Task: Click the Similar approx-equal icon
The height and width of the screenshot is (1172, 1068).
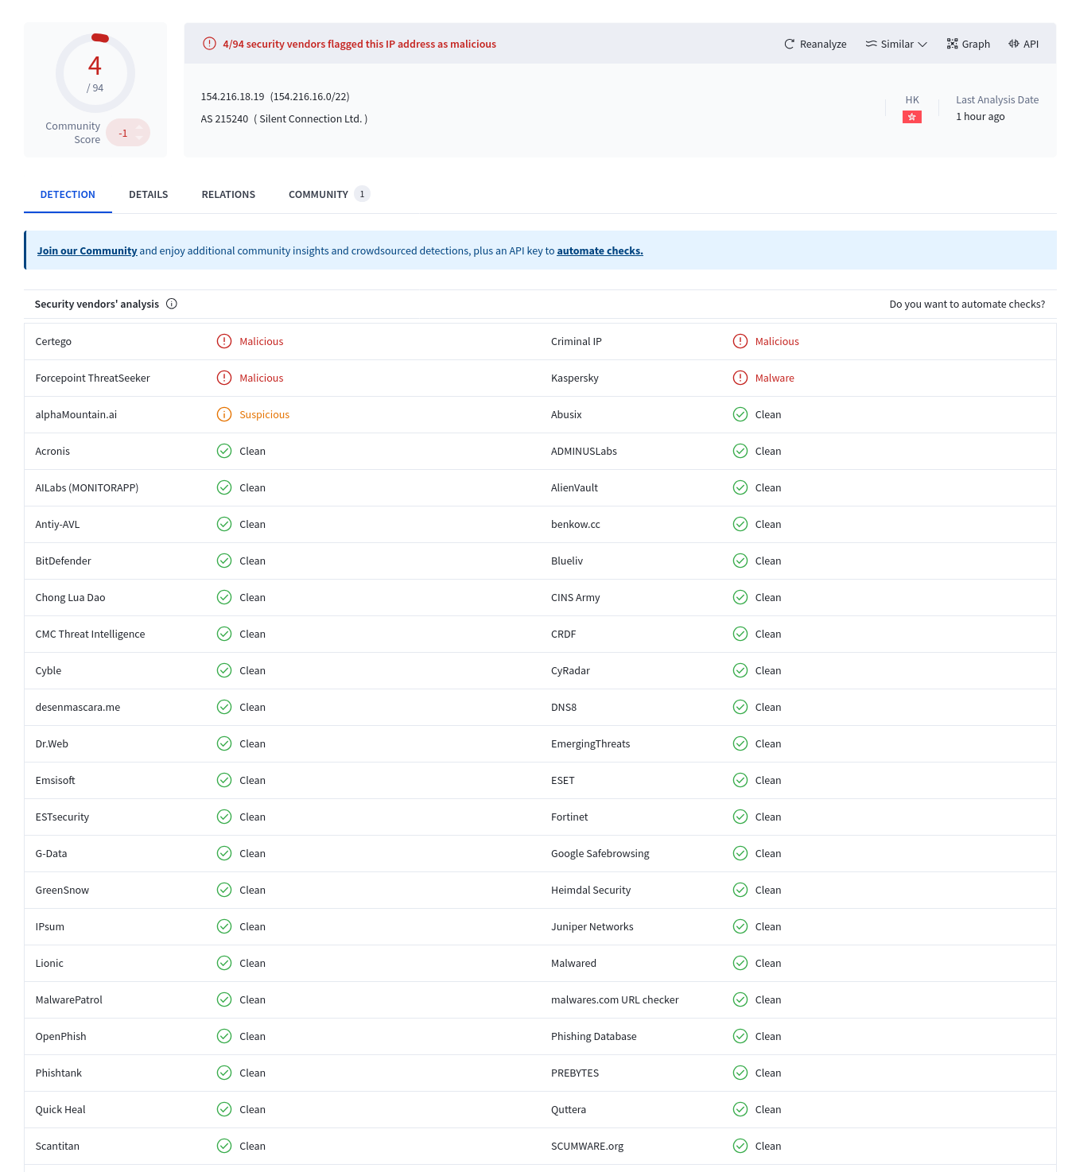Action: 872,44
